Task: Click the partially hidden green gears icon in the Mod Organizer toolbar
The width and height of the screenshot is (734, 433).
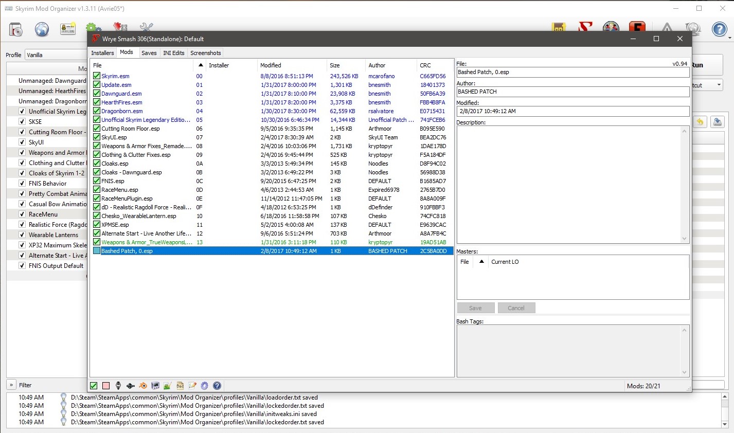Action: point(94,27)
